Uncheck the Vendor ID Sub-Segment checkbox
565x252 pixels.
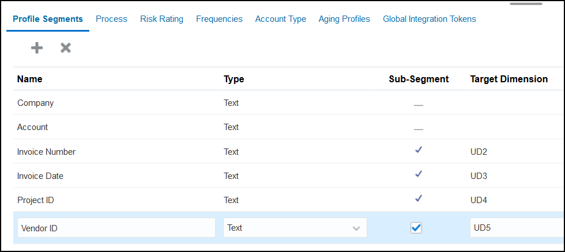coord(416,228)
